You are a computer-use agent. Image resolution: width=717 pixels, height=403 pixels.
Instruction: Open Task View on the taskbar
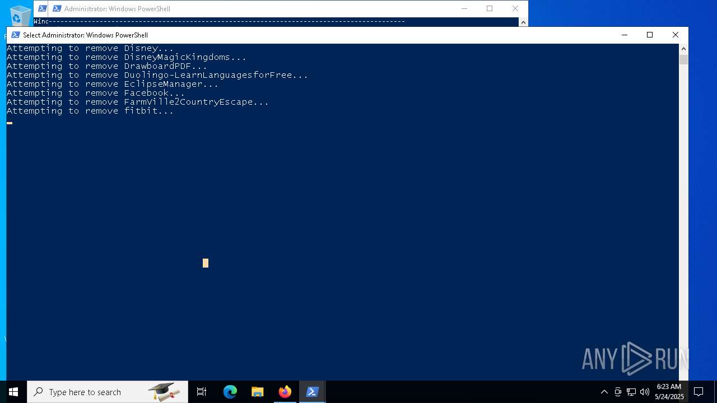202,392
